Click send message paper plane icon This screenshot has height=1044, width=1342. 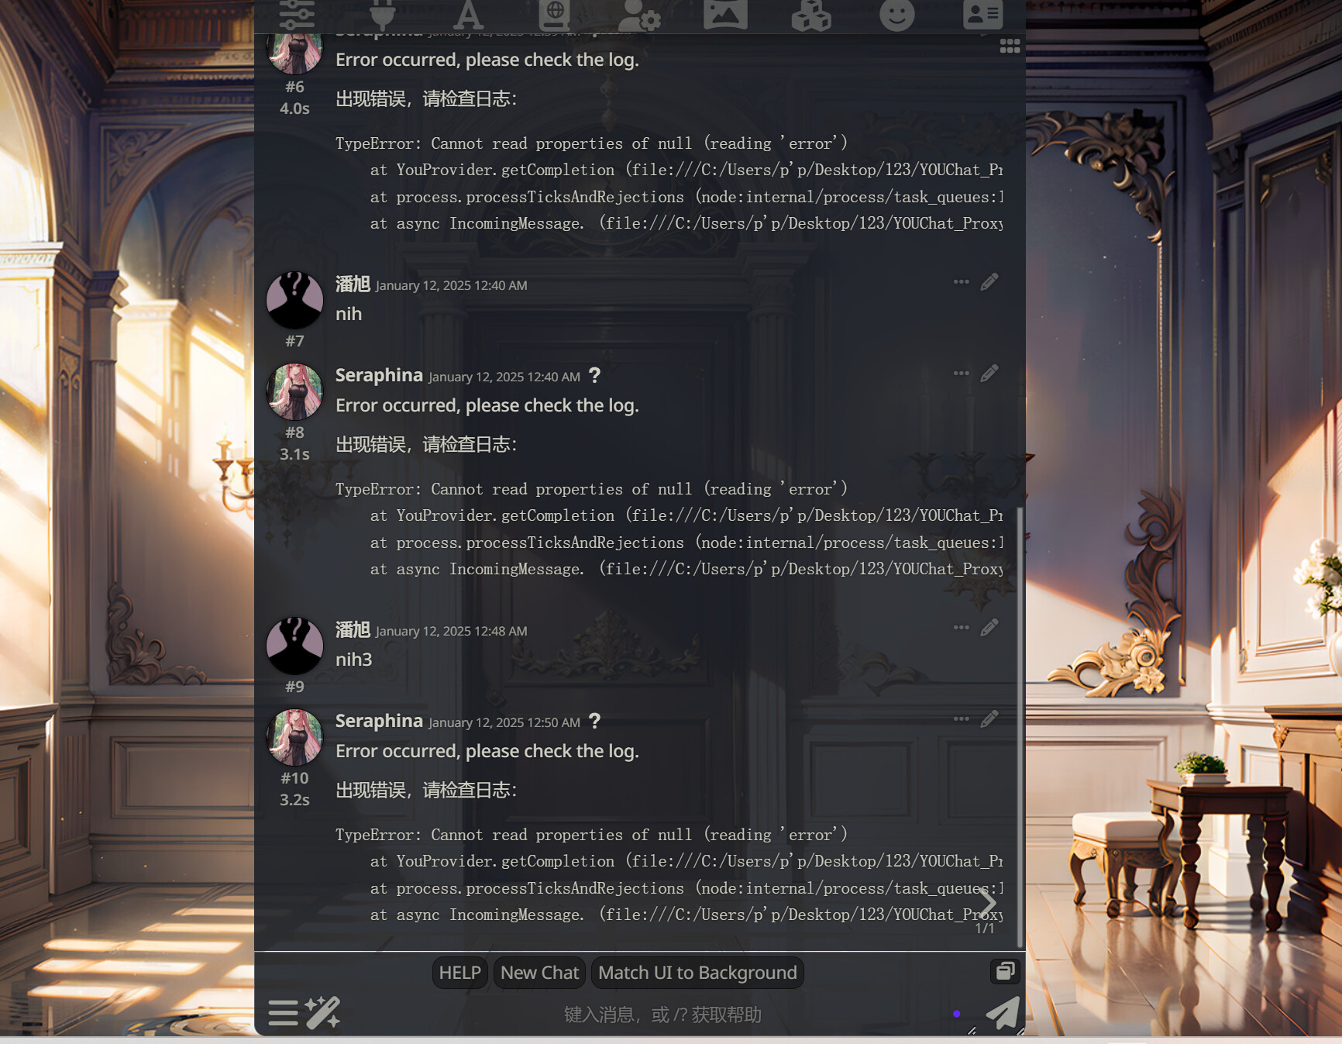click(x=1003, y=1013)
